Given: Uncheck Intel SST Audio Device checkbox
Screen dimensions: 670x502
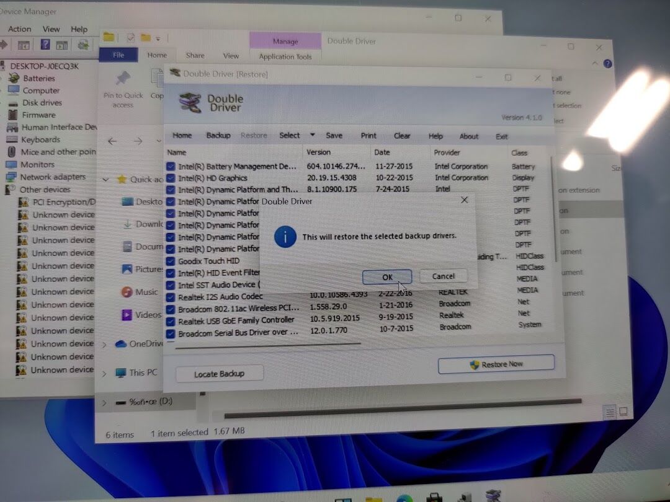Looking at the screenshot, I should [x=171, y=285].
